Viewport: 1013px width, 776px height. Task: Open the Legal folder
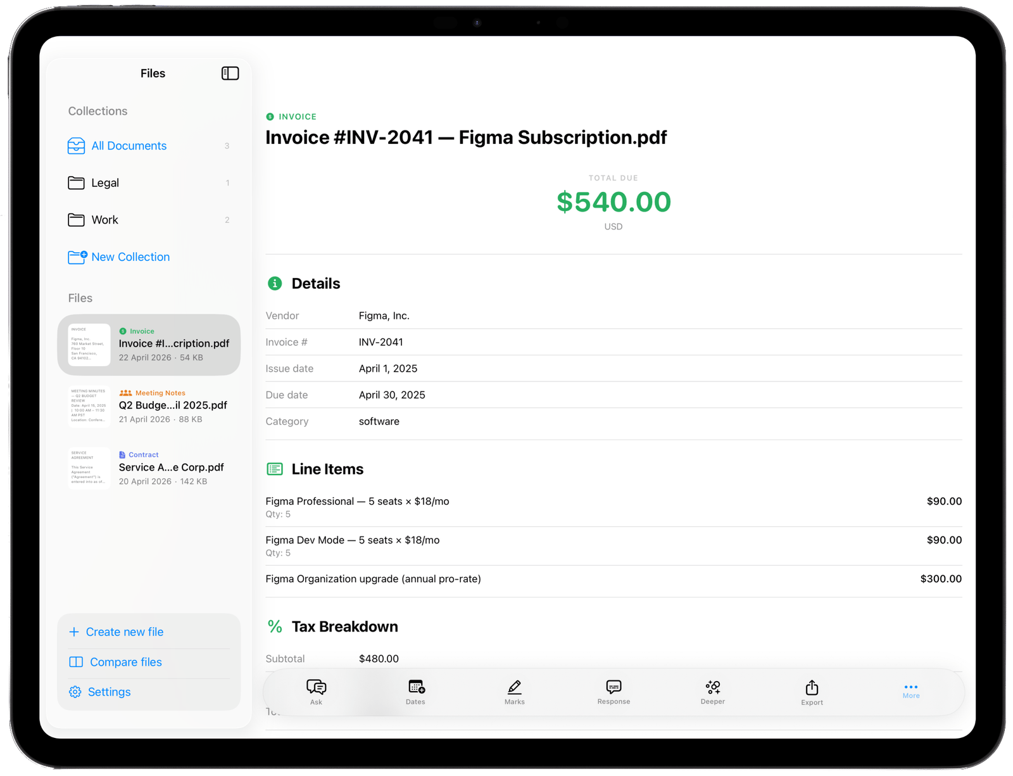[149, 183]
